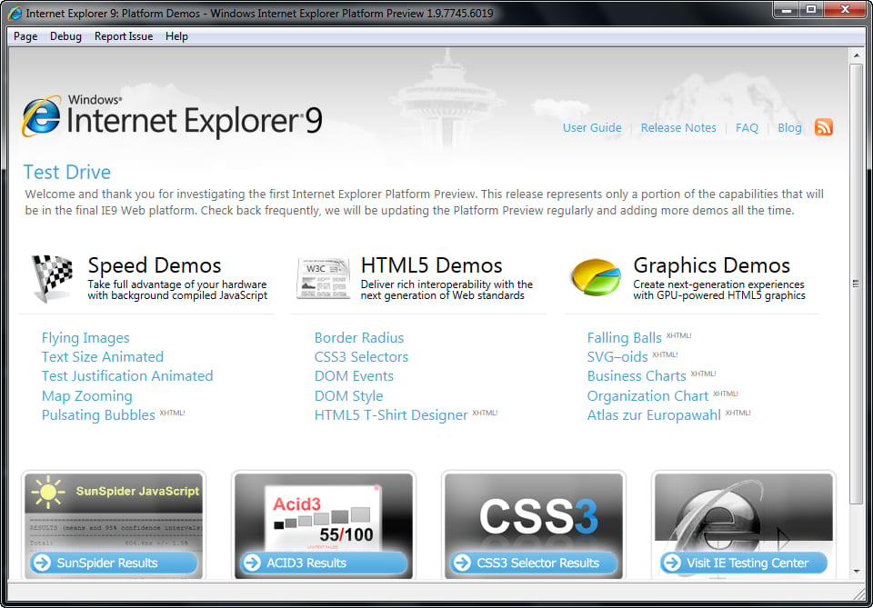
Task: Open the Border Radius demo
Action: click(x=359, y=338)
